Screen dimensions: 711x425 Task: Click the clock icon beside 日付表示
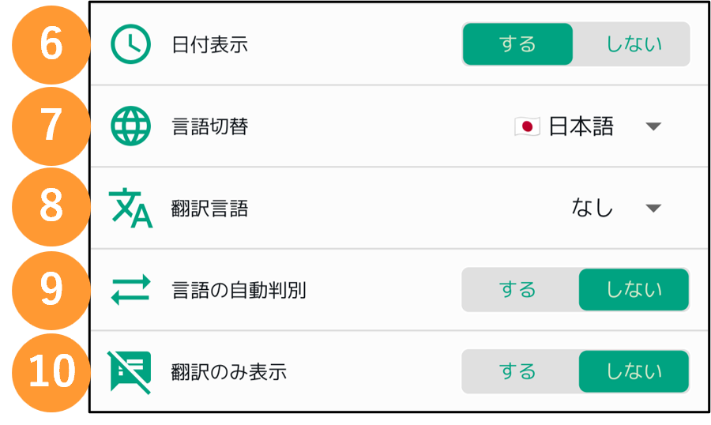(x=130, y=44)
